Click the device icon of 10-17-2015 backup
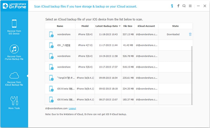 tap(51, 67)
